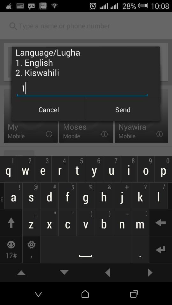This screenshot has width=172, height=305.
Task: Move cursor left with left-arrow key
Action: point(108,273)
